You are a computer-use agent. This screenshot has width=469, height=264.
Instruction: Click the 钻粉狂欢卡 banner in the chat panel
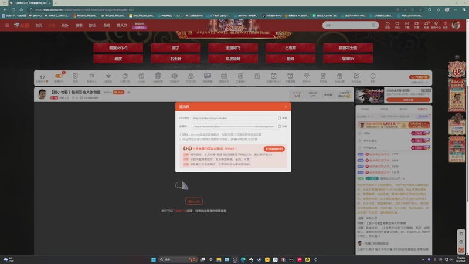click(393, 125)
